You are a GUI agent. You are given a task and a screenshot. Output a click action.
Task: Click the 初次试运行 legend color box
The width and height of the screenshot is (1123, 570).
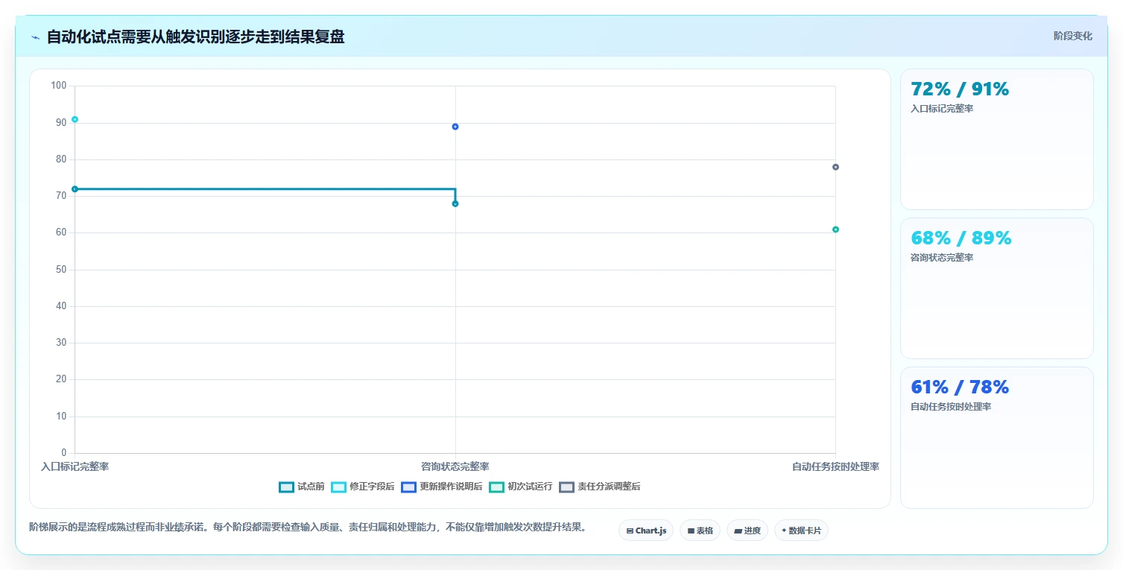pyautogui.click(x=496, y=487)
